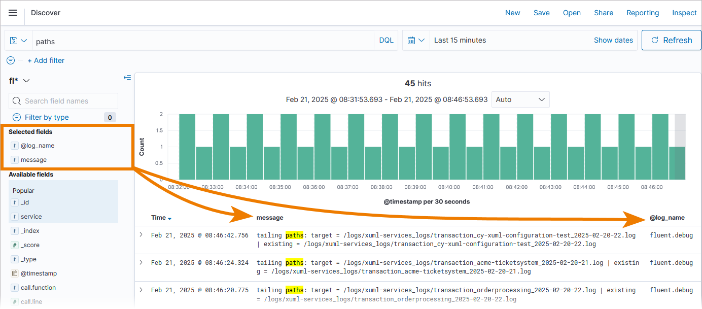Open the fl* index pattern dropdown

click(x=20, y=80)
